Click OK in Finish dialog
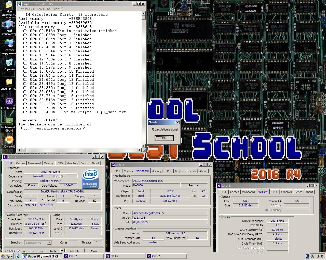The image size is (326, 260). click(x=164, y=138)
